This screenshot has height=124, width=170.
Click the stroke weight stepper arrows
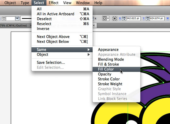pyautogui.click(x=4, y=19)
